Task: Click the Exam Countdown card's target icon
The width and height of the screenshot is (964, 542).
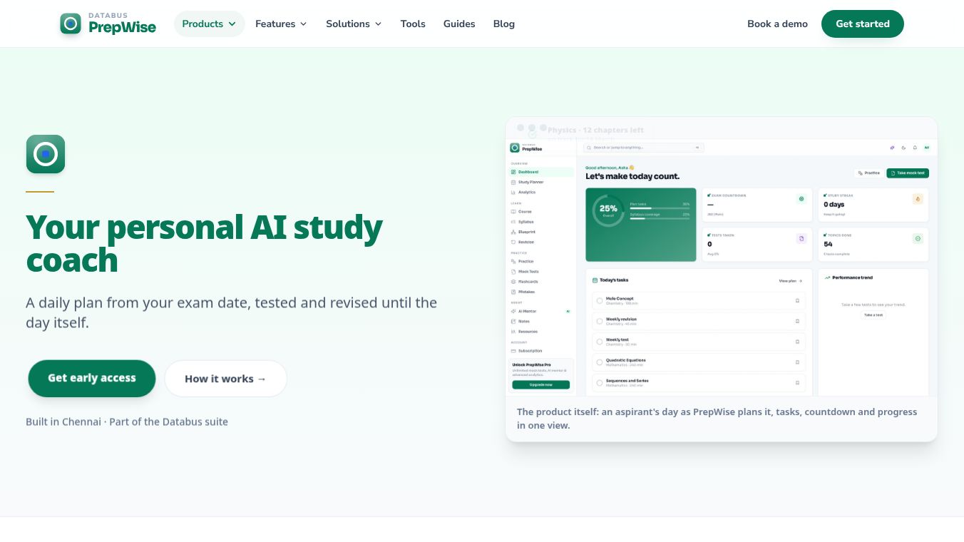Action: click(801, 199)
